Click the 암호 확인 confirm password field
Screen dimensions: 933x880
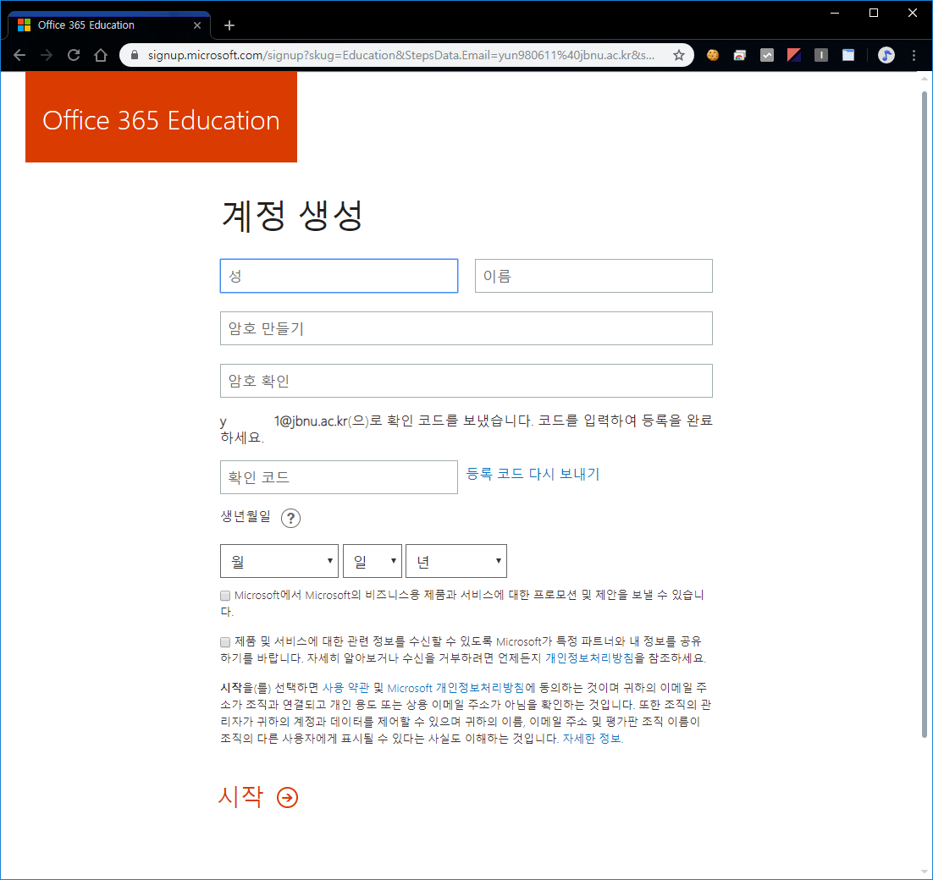pos(466,381)
